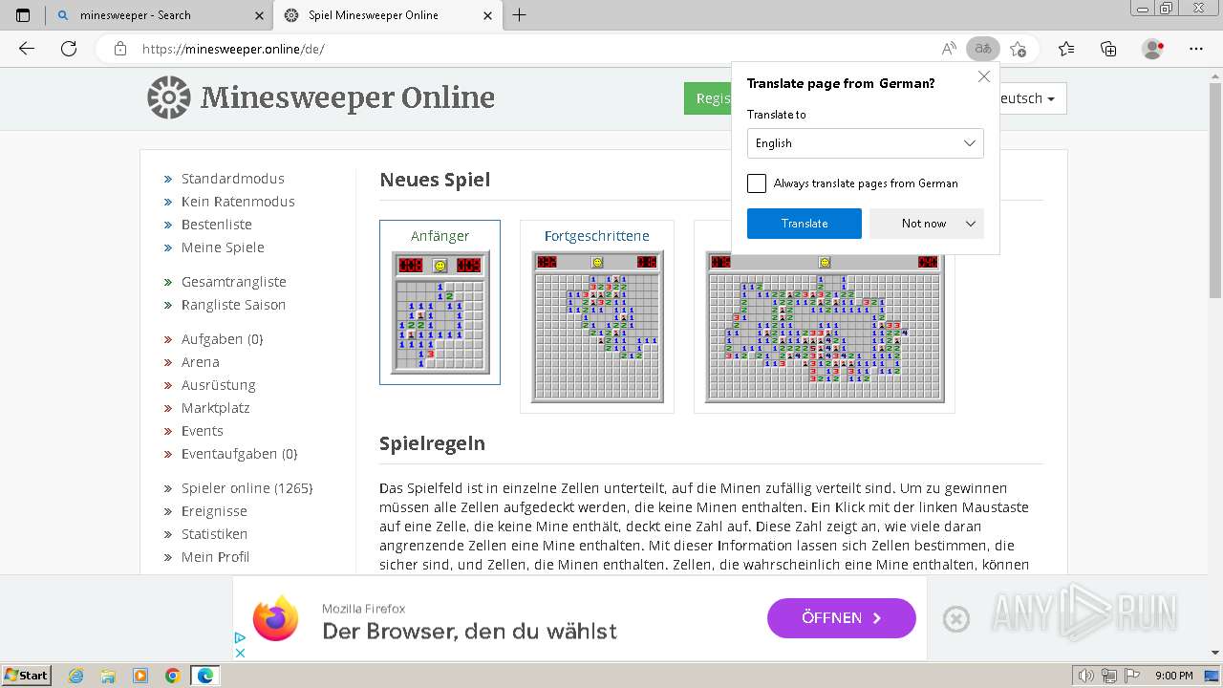Viewport: 1223px width, 688px height.
Task: Click the browser profile avatar
Action: tap(1153, 49)
